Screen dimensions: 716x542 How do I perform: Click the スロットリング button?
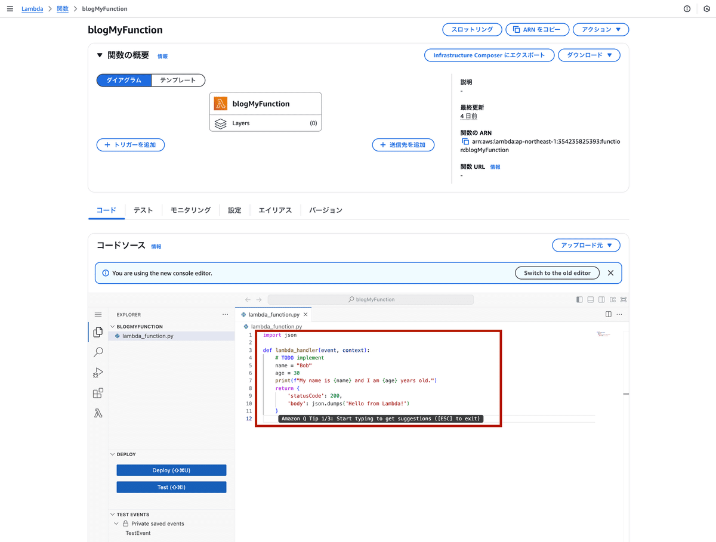tap(472, 29)
